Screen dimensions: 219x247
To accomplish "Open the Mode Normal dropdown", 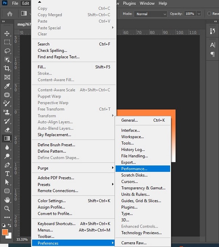I will point(150,14).
